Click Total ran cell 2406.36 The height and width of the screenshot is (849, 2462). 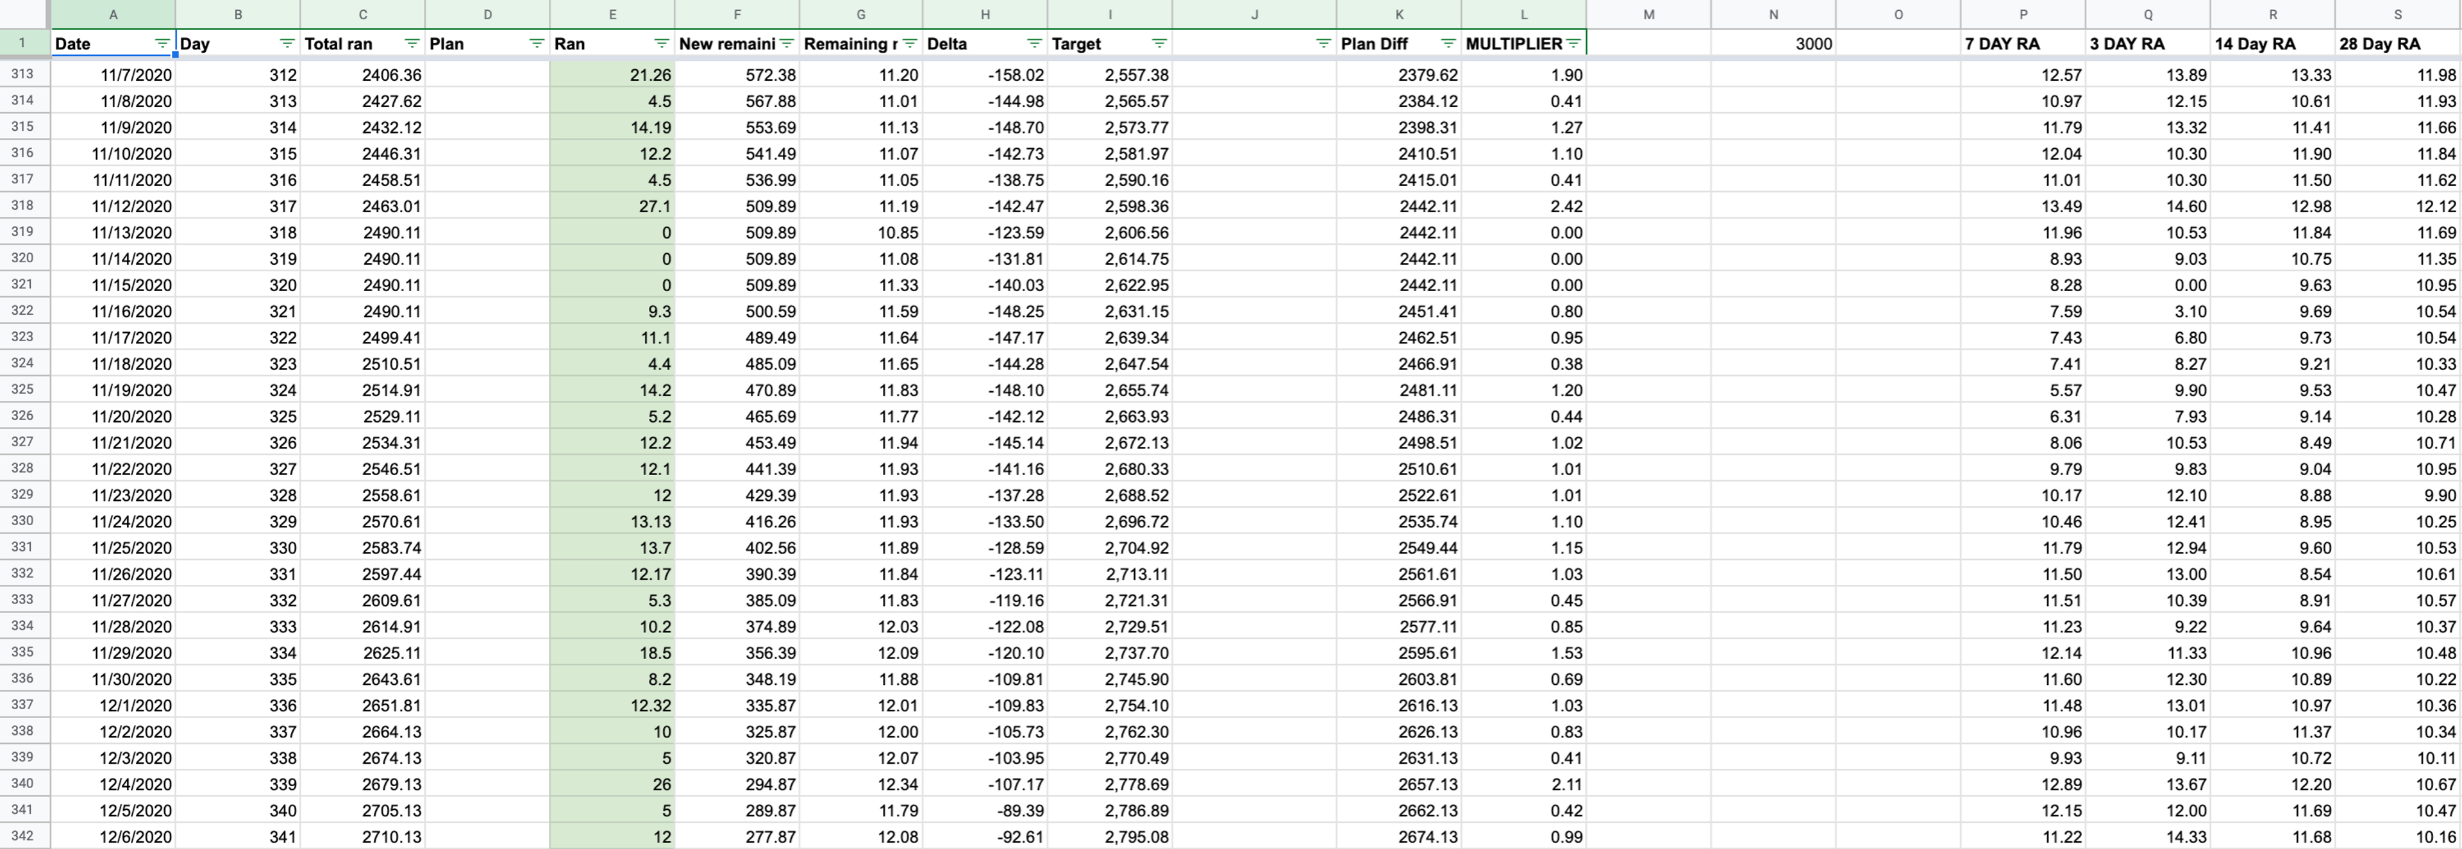tap(362, 74)
